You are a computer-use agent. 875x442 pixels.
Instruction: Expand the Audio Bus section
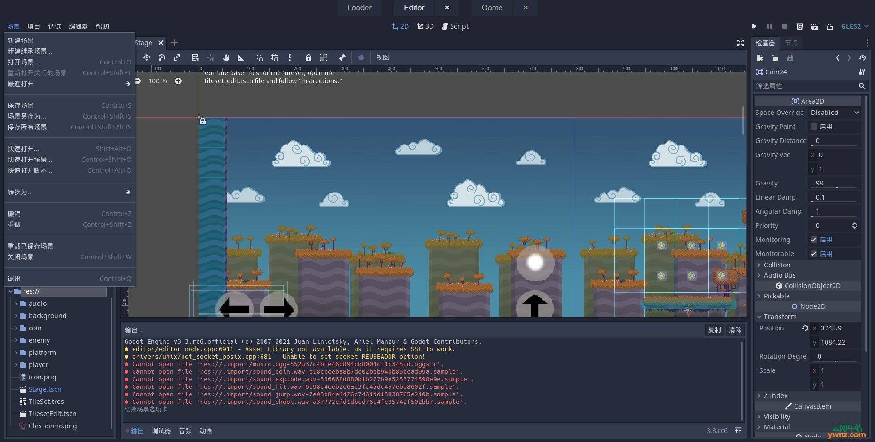pyautogui.click(x=808, y=275)
